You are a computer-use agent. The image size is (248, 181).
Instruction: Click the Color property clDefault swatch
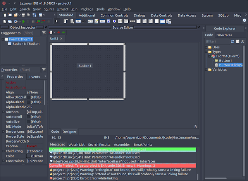pyautogui.click(x=28, y=156)
